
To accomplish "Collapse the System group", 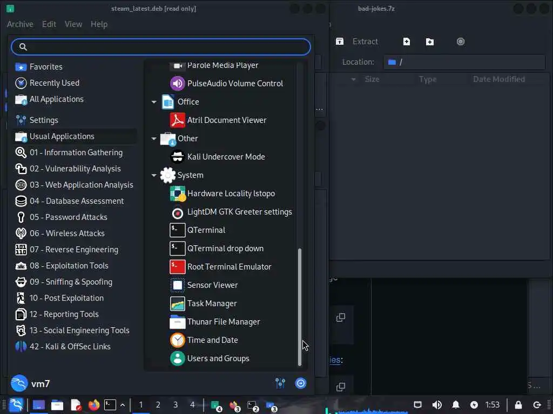I will (154, 175).
